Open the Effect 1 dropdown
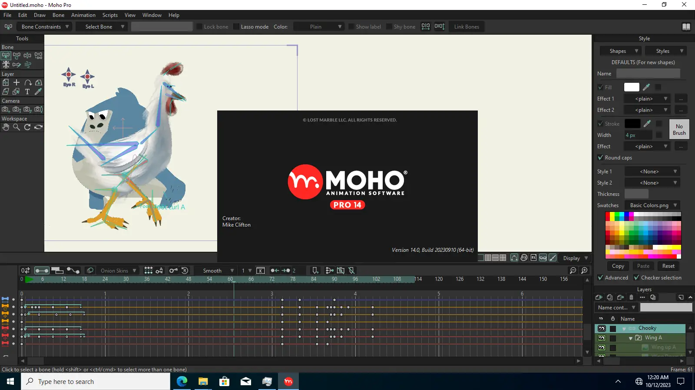 click(647, 99)
